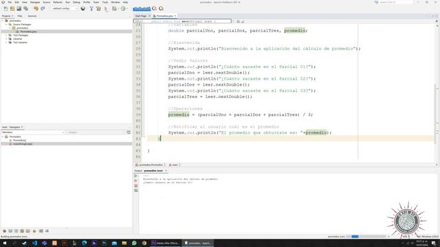The width and height of the screenshot is (440, 247).
Task: Open Microsoft Teams from the taskbar
Action: pos(44,243)
